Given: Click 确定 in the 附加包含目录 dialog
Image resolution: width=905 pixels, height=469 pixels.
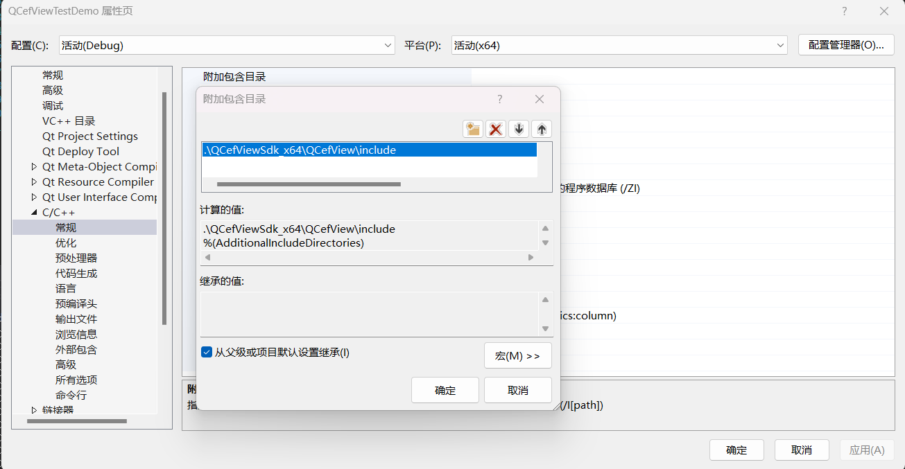Looking at the screenshot, I should pos(445,390).
